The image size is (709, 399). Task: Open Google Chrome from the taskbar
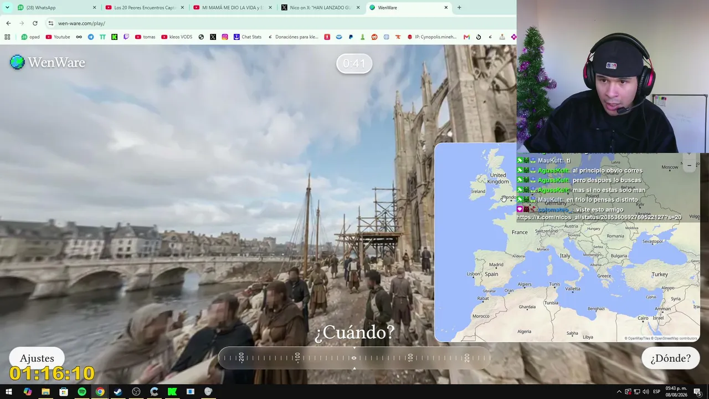pyautogui.click(x=100, y=392)
